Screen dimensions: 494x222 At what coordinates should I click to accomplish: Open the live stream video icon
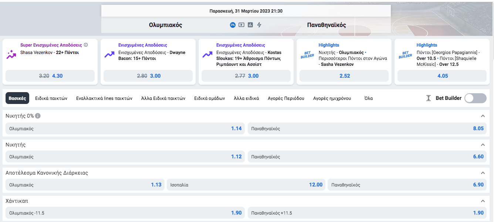pyautogui.click(x=241, y=25)
